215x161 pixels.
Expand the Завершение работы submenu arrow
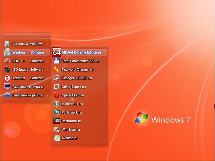47,95
